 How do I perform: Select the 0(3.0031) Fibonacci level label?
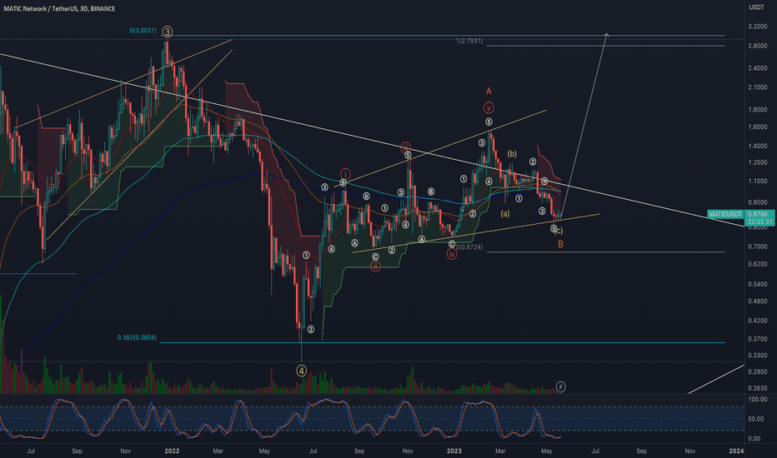pos(143,31)
